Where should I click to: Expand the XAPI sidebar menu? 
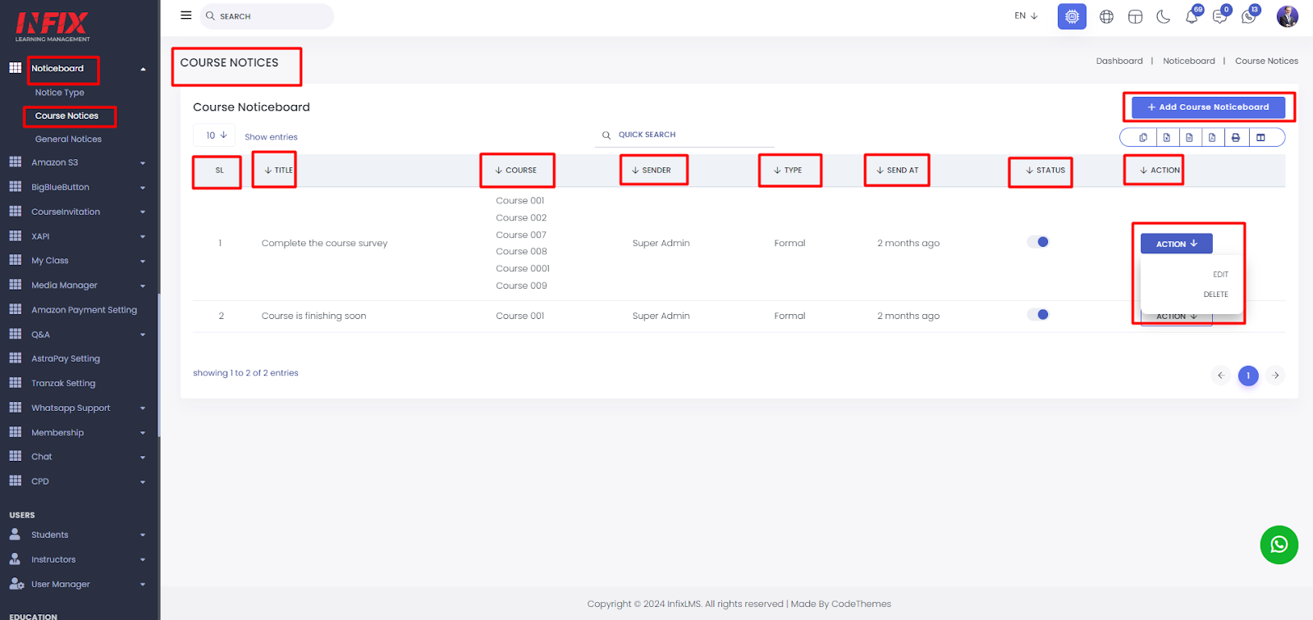click(143, 237)
